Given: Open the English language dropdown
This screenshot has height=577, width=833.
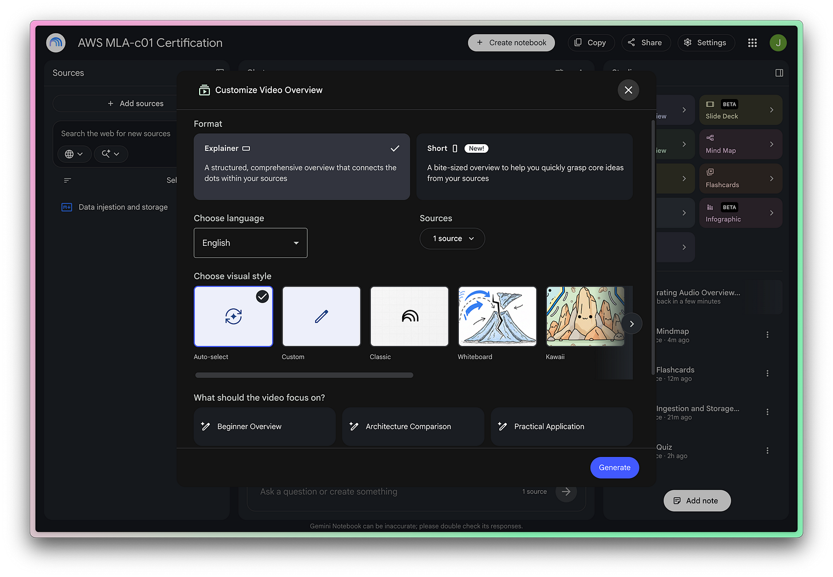Looking at the screenshot, I should coord(251,243).
